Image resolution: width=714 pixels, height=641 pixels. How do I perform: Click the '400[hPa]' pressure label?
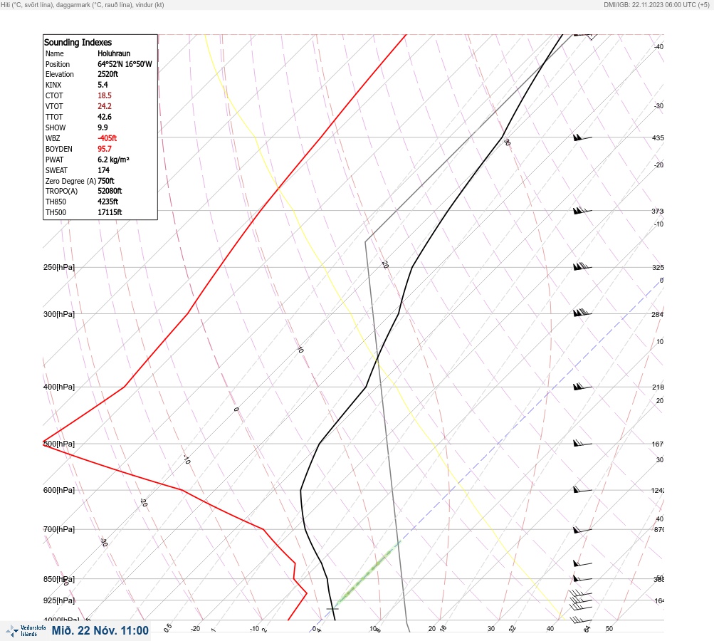pyautogui.click(x=59, y=387)
